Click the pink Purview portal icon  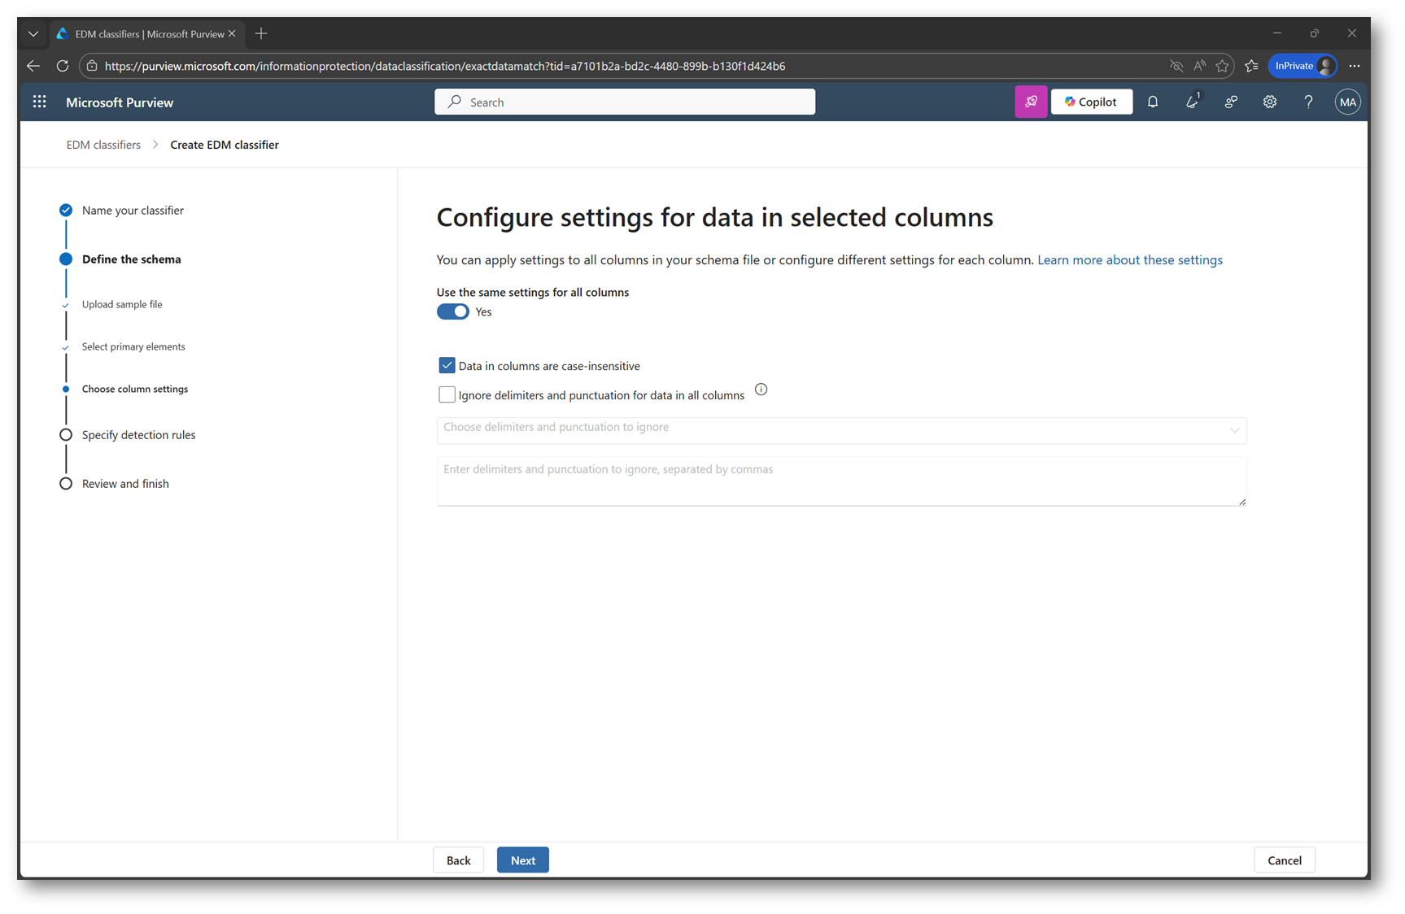(x=1031, y=102)
